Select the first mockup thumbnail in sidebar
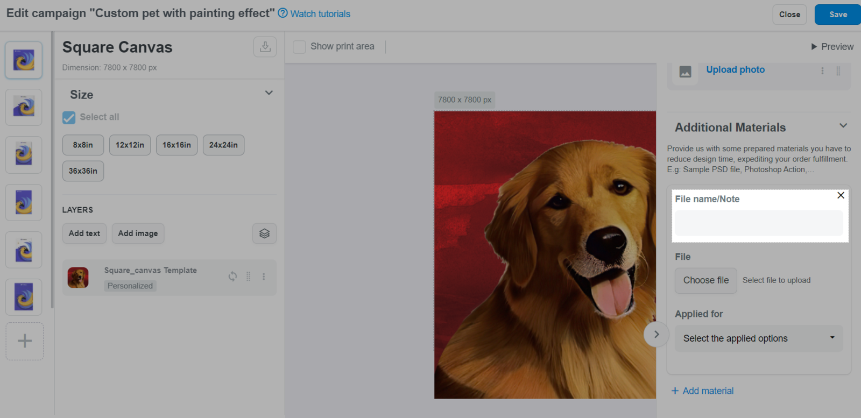The width and height of the screenshot is (861, 418). (x=24, y=60)
